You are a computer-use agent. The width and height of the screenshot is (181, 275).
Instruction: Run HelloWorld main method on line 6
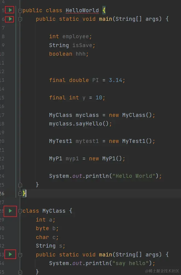(x=10, y=19)
